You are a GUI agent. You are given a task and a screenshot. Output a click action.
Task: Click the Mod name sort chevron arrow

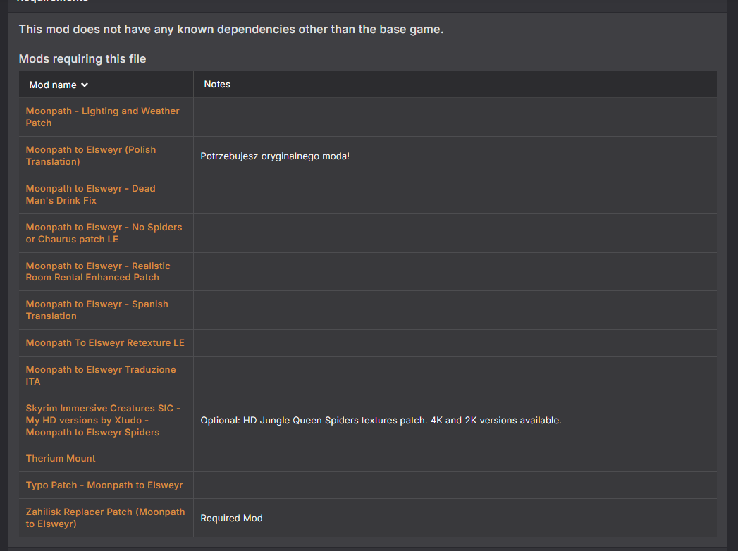pyautogui.click(x=85, y=85)
